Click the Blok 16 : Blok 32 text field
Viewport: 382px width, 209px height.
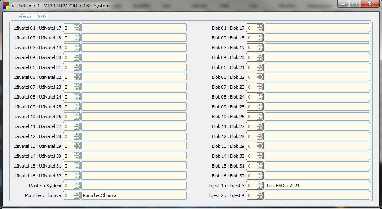point(317,176)
